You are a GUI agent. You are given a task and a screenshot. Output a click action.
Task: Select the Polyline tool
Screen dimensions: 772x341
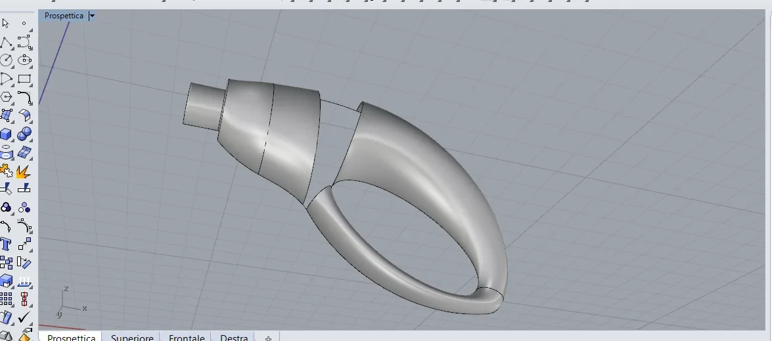[x=6, y=42]
